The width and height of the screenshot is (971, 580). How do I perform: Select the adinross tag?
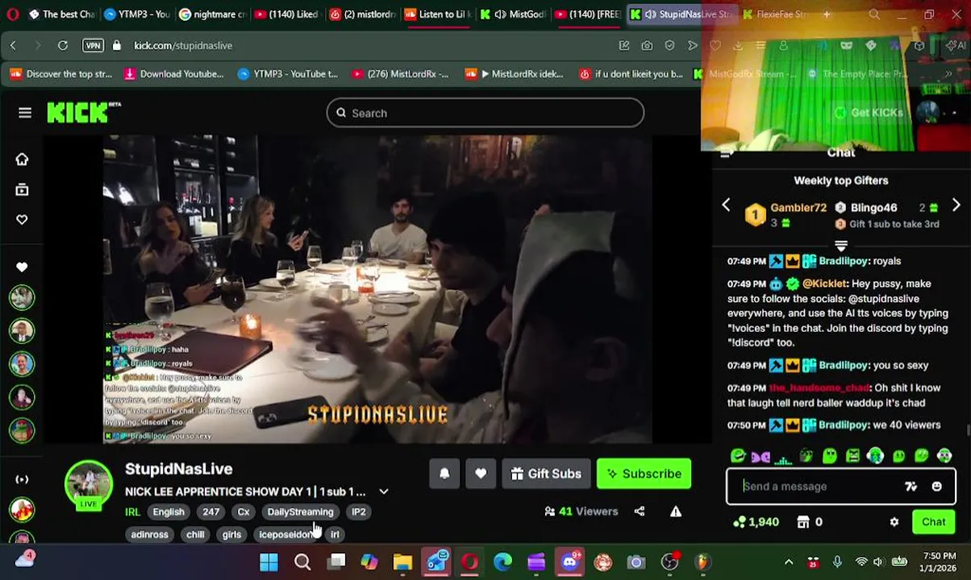pyautogui.click(x=150, y=534)
